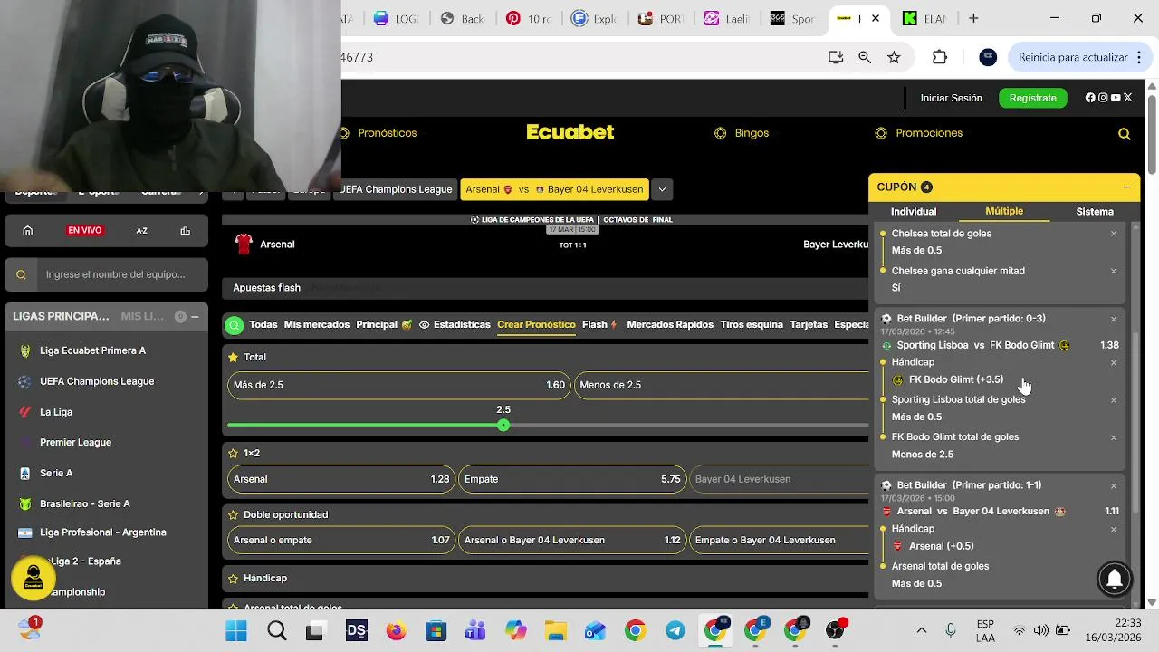Open the Ecuabet Facebook icon in header

point(1090,98)
